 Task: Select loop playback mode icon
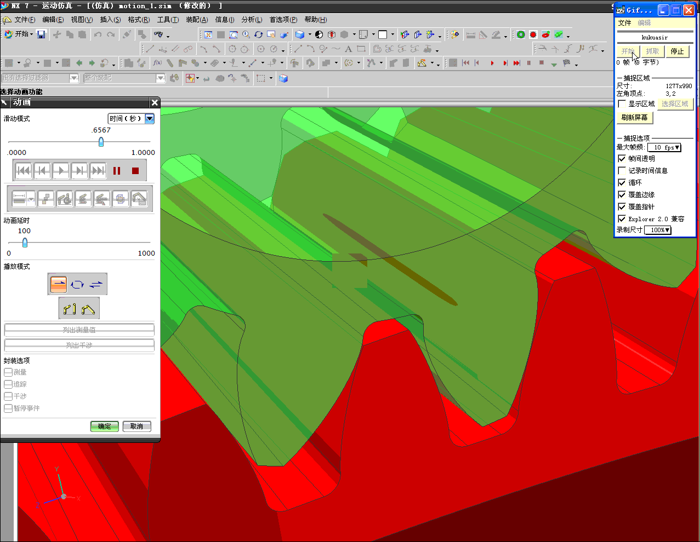pyautogui.click(x=77, y=284)
